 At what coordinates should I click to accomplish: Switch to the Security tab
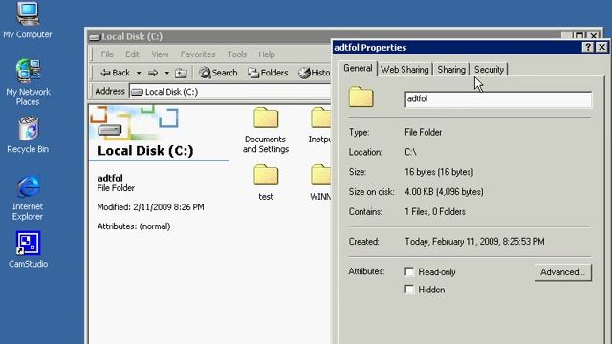[489, 70]
